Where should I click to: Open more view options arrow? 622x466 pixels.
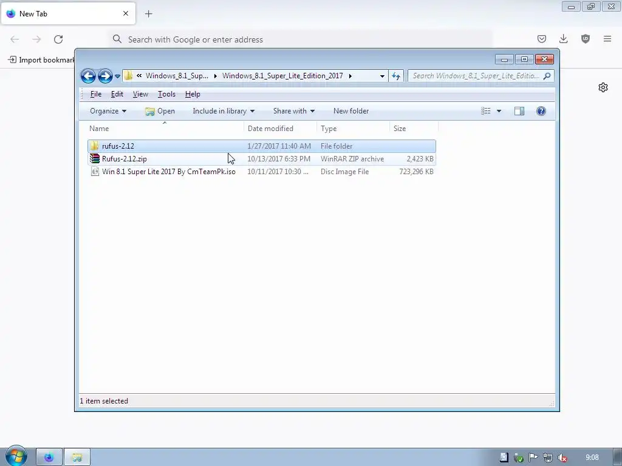click(499, 111)
